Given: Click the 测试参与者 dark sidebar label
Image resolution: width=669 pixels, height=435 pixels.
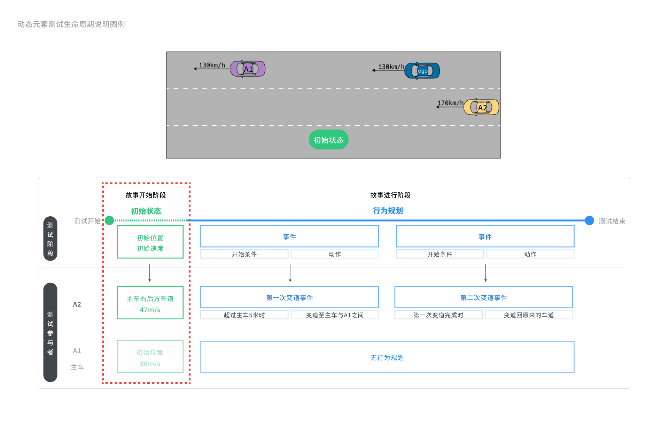Looking at the screenshot, I should click(50, 333).
